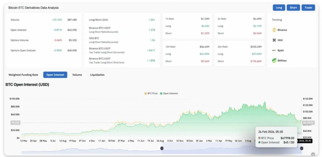
Task: Switch to the Weighted Funding Rate tab
Action: click(x=23, y=75)
